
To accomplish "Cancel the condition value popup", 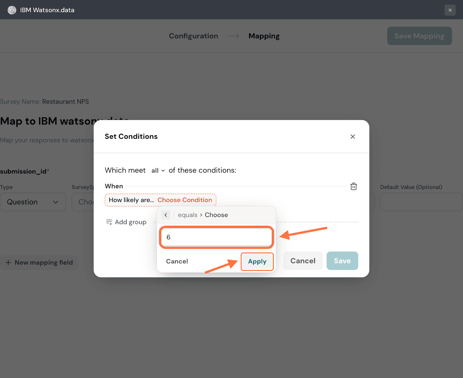I will click(177, 261).
